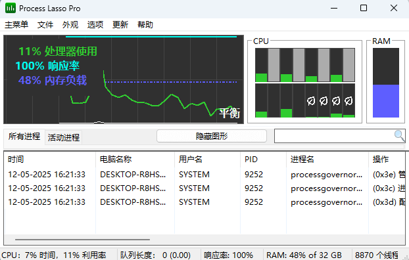The image size is (409, 260).
Task: Click the first parked-core leaf icon
Action: coord(311,101)
